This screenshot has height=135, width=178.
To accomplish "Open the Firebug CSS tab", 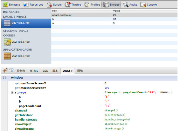I will coord(45,71).
